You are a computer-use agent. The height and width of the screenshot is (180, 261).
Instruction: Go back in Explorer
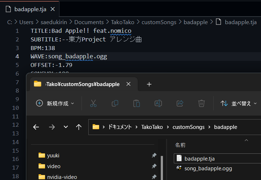coord(36,127)
